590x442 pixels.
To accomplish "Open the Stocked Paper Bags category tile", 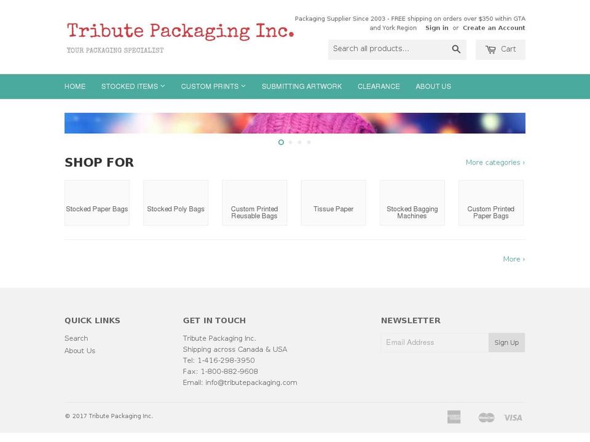I will point(96,202).
